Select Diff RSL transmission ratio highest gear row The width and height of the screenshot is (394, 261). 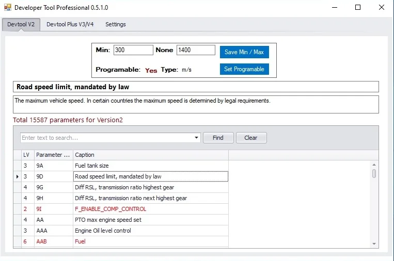tap(121, 187)
